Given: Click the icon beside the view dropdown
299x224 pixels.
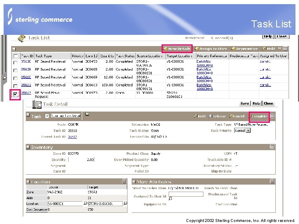Looking at the screenshot, I should 87,114.
